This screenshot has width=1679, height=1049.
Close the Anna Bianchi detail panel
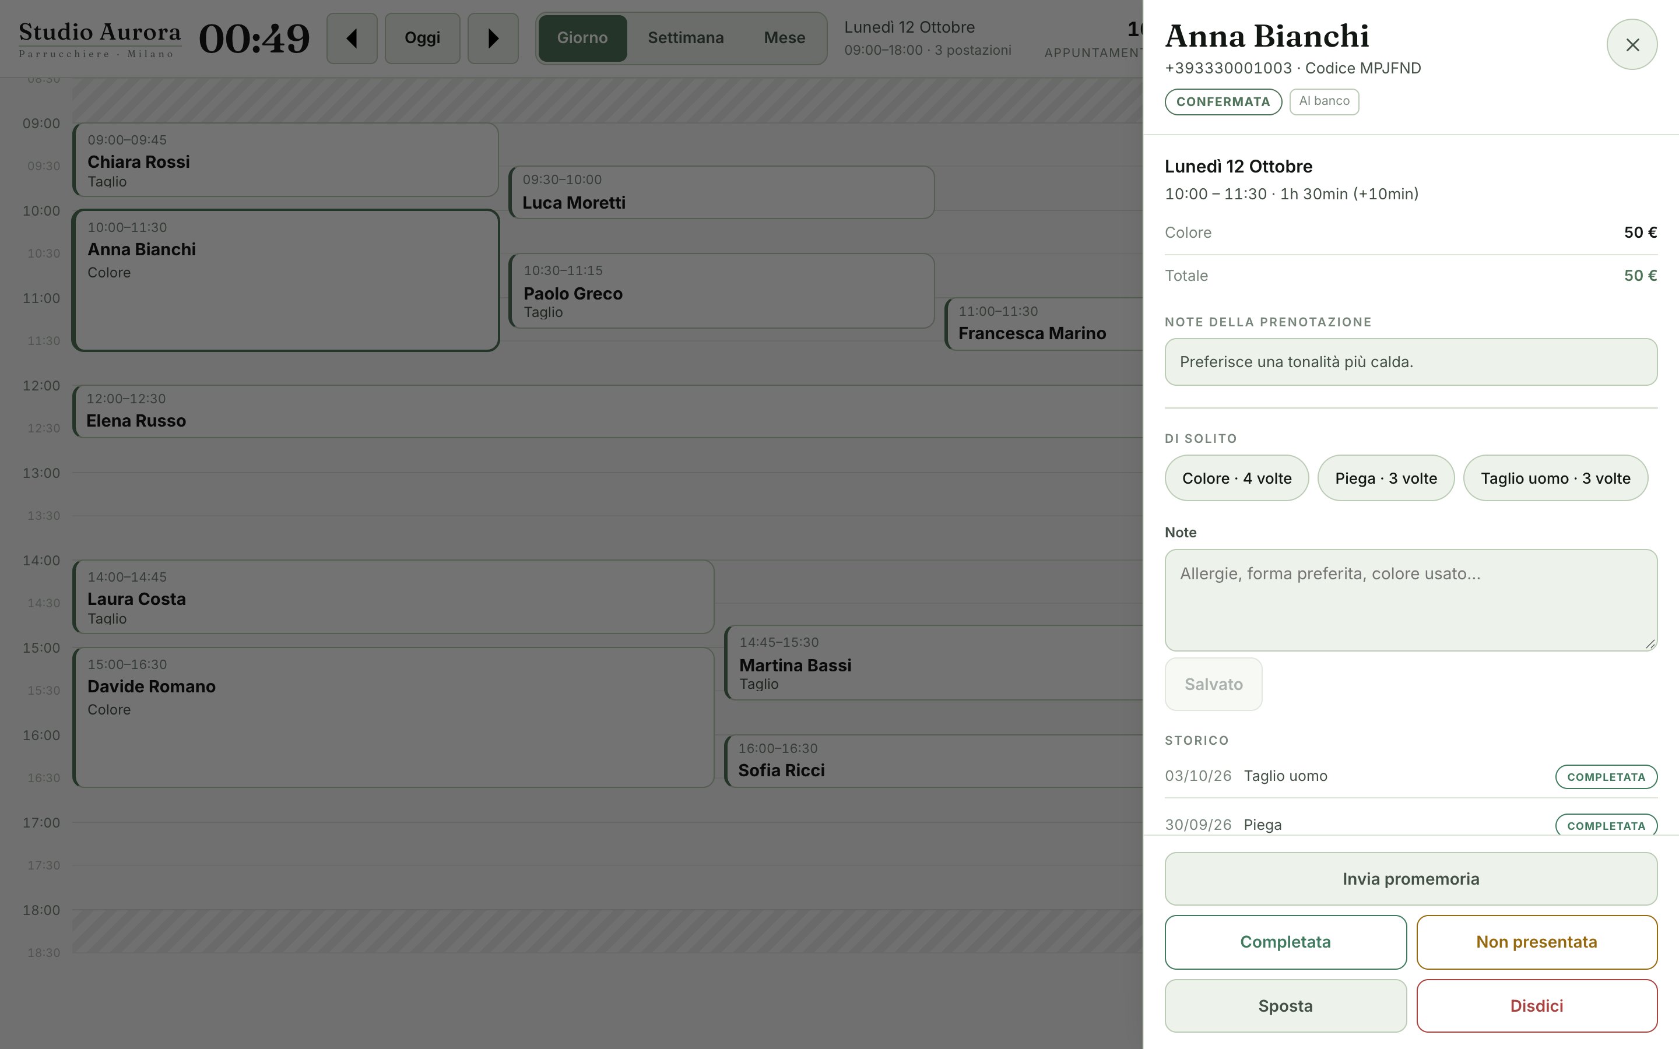[x=1632, y=44]
